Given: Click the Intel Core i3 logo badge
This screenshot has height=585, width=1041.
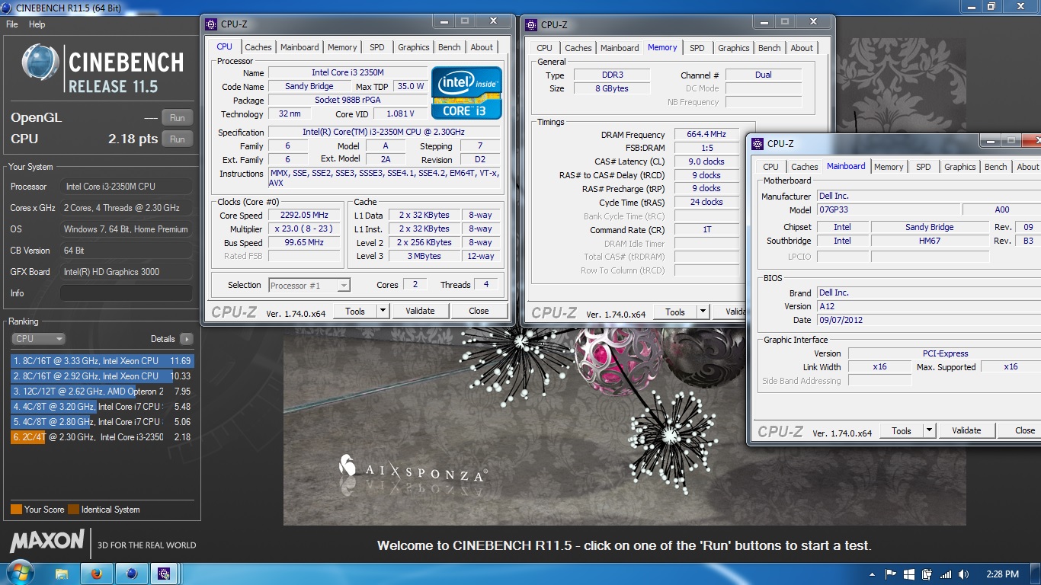Looking at the screenshot, I should coord(467,93).
